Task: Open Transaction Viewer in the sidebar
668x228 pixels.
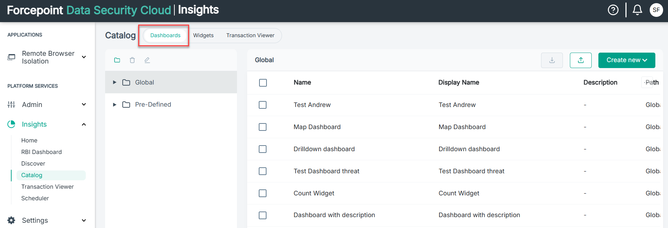Action: pos(47,187)
